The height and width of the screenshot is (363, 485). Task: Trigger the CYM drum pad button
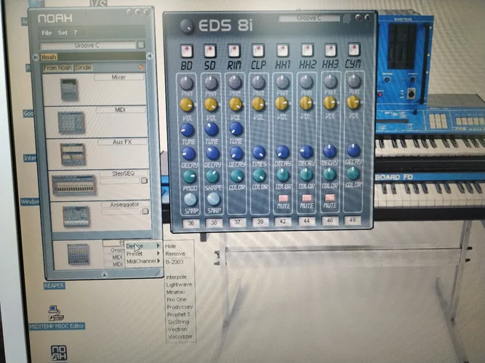[354, 49]
